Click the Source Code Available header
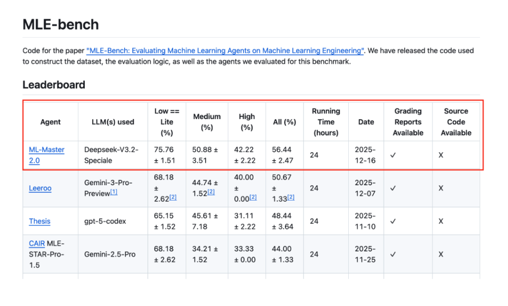Viewport: 508px width, 306px height. pos(456,121)
